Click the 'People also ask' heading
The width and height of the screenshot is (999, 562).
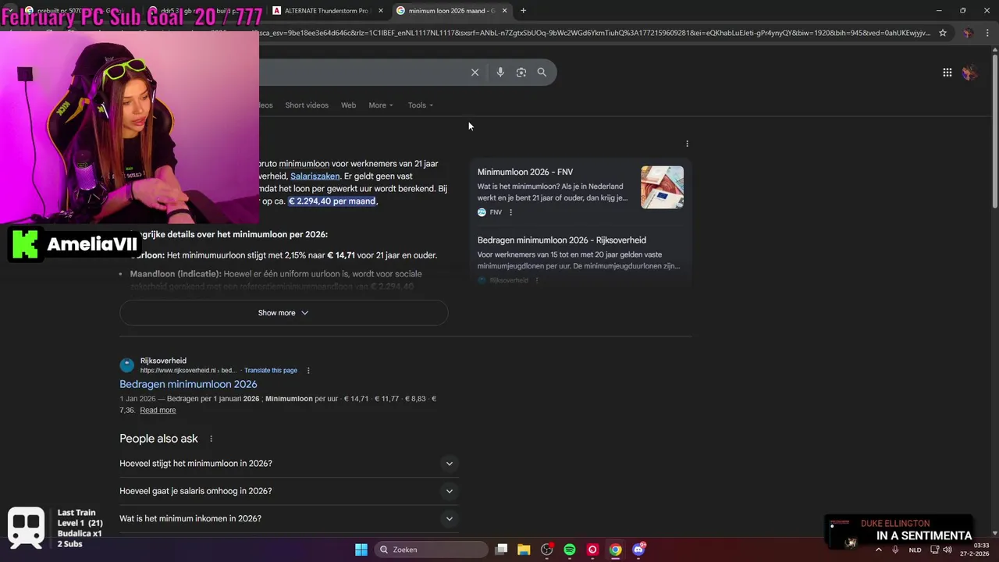158,439
